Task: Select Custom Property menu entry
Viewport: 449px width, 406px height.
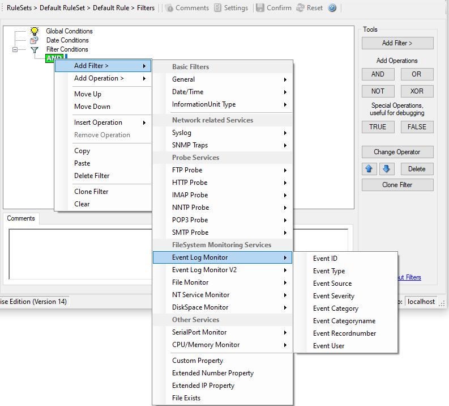Action: pyautogui.click(x=198, y=361)
